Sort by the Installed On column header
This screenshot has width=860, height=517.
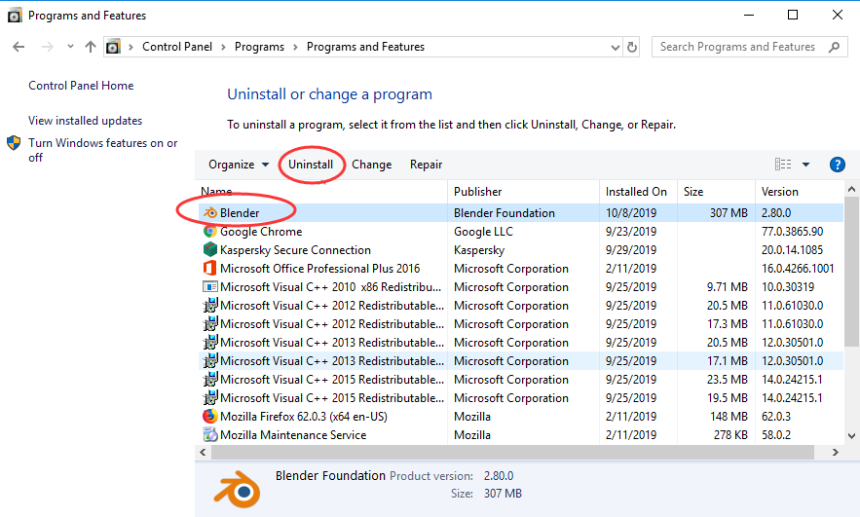(x=638, y=192)
